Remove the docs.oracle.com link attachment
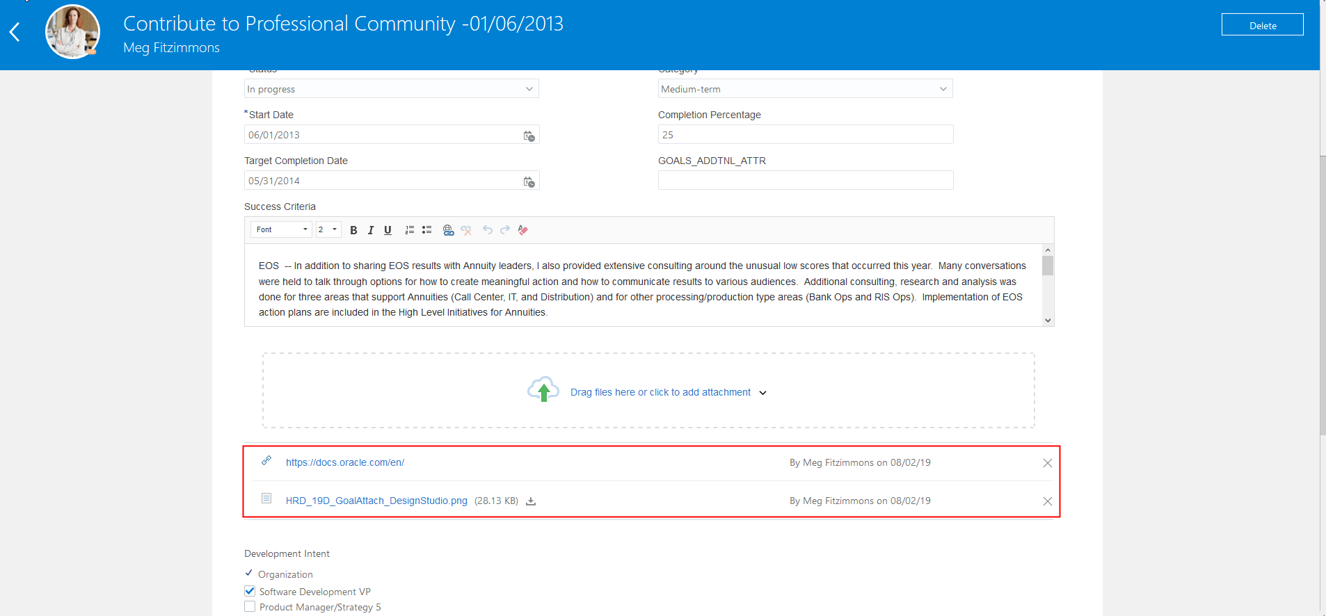Image resolution: width=1326 pixels, height=616 pixels. pyautogui.click(x=1047, y=463)
